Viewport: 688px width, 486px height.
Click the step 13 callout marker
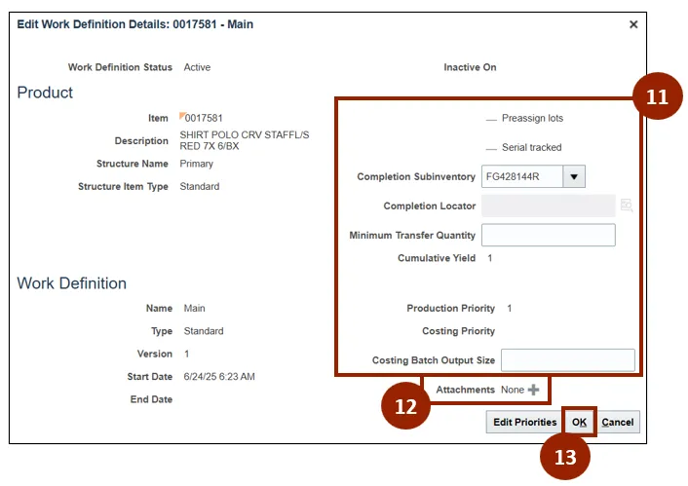pyautogui.click(x=565, y=456)
